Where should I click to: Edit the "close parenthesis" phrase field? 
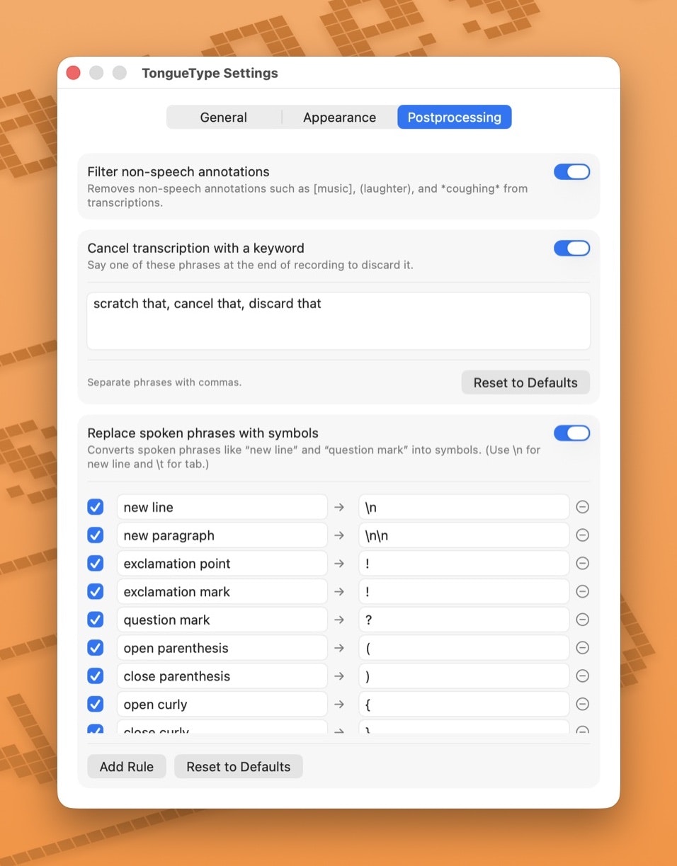click(222, 676)
